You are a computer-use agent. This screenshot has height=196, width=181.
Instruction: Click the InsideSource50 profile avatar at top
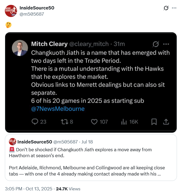[11, 11]
